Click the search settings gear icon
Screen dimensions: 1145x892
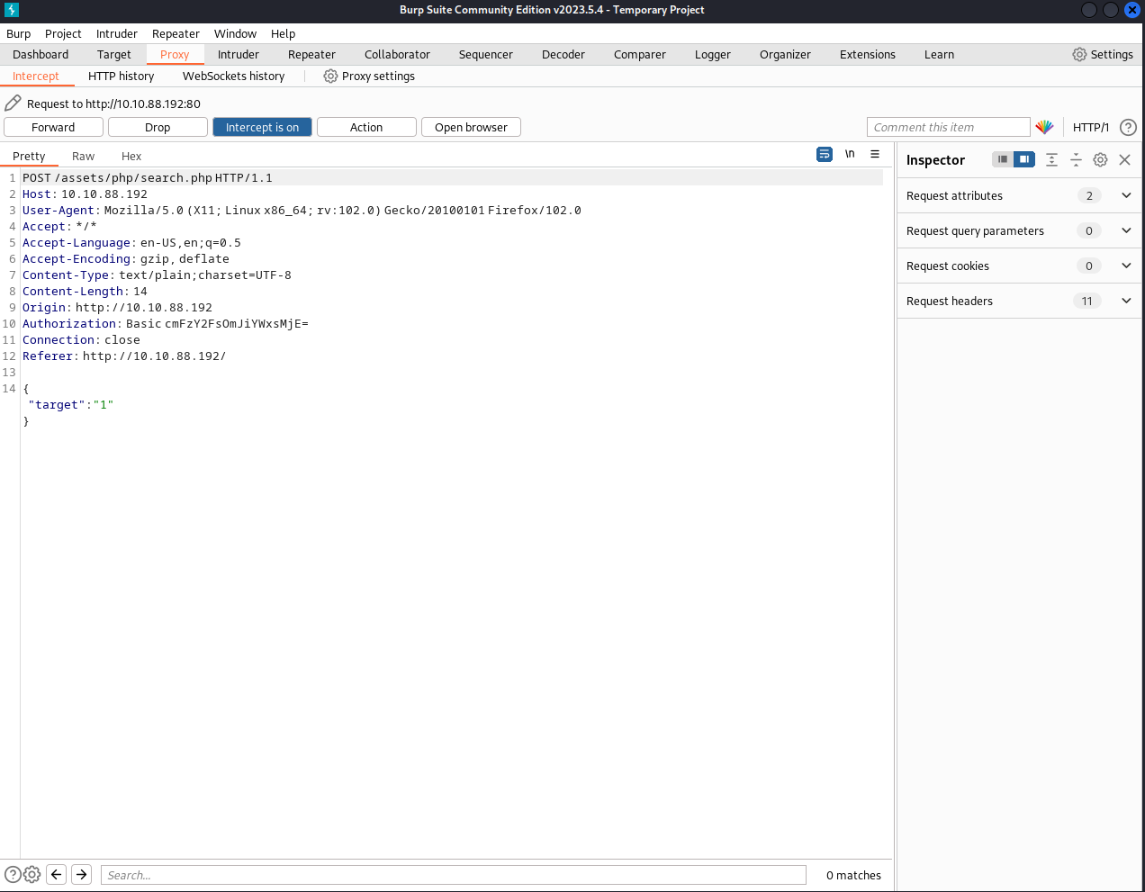pyautogui.click(x=32, y=874)
